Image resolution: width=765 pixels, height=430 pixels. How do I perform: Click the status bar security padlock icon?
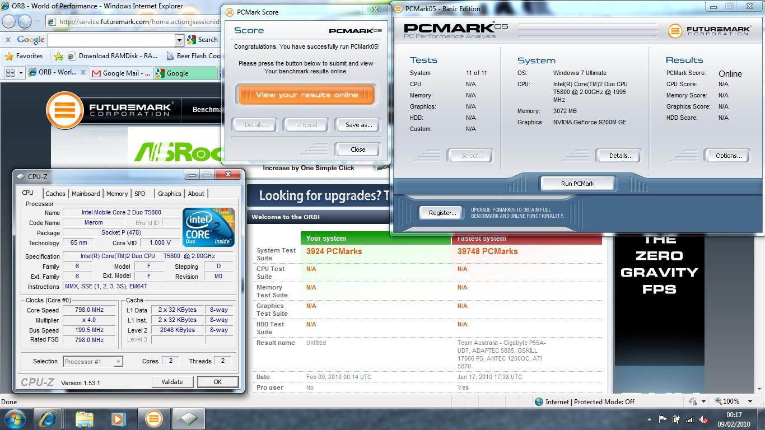pos(694,401)
